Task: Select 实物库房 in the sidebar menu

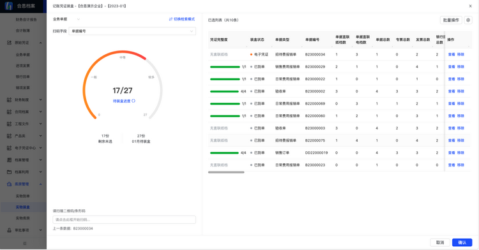Action: (23, 218)
